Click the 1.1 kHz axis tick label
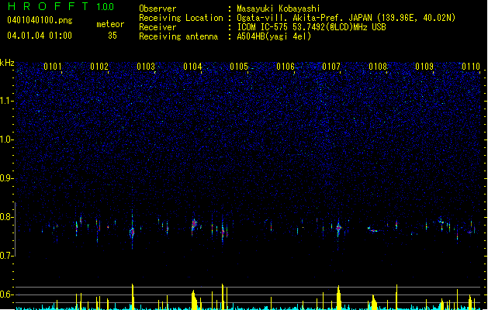 click(x=7, y=101)
